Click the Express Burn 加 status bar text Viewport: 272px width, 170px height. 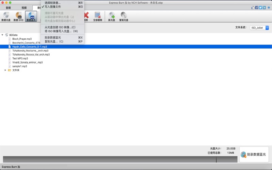tap(11, 167)
